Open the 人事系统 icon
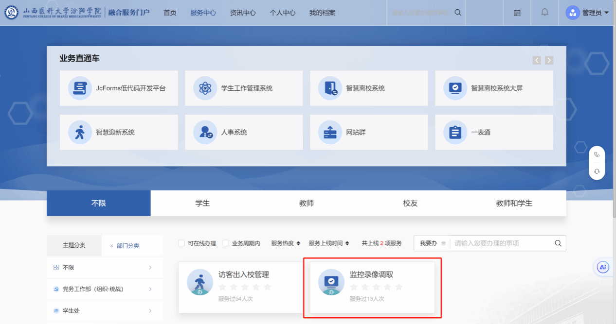Screen dimensions: 616x324 click(x=205, y=132)
